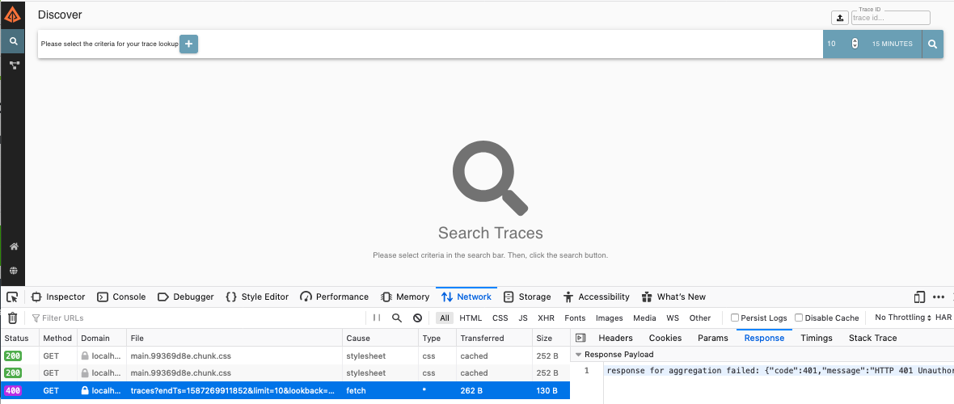
Task: Open the globe language icon in sidebar
Action: (14, 271)
